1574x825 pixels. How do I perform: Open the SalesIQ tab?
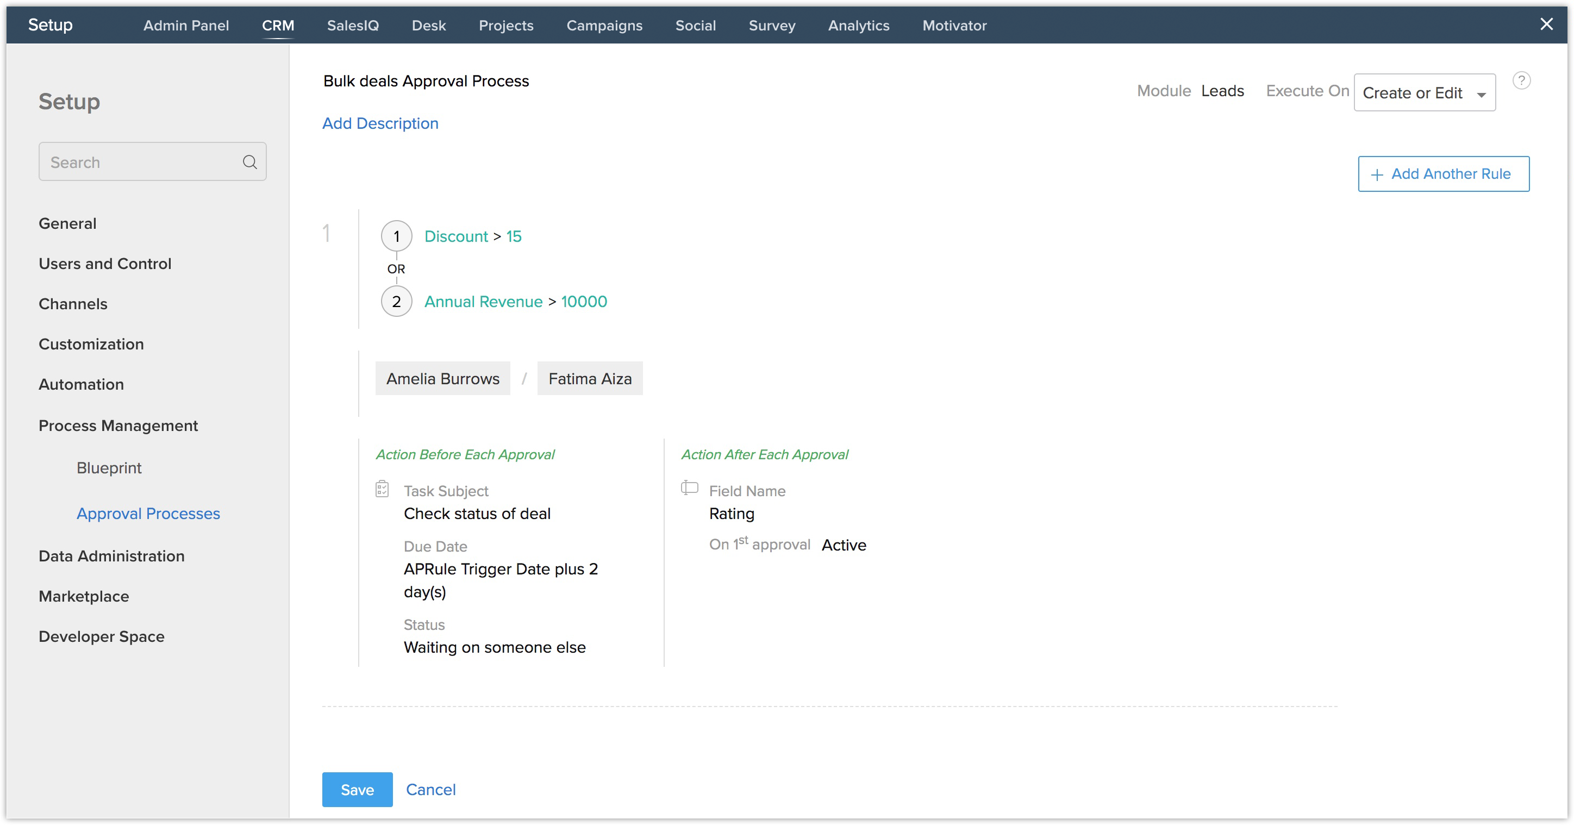coord(353,25)
